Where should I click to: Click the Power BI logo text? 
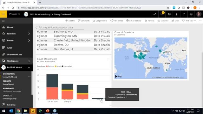tap(15, 14)
